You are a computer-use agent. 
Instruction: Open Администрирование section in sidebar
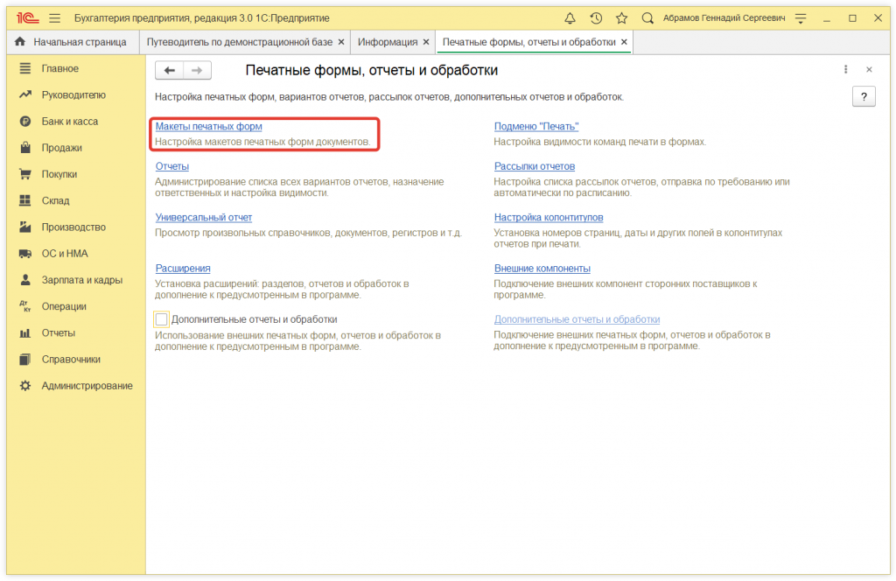click(x=87, y=386)
